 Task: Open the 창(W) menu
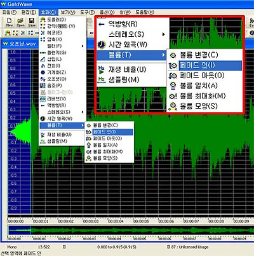point(125,12)
